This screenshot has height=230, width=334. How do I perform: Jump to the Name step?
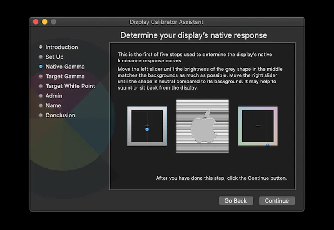coord(53,106)
